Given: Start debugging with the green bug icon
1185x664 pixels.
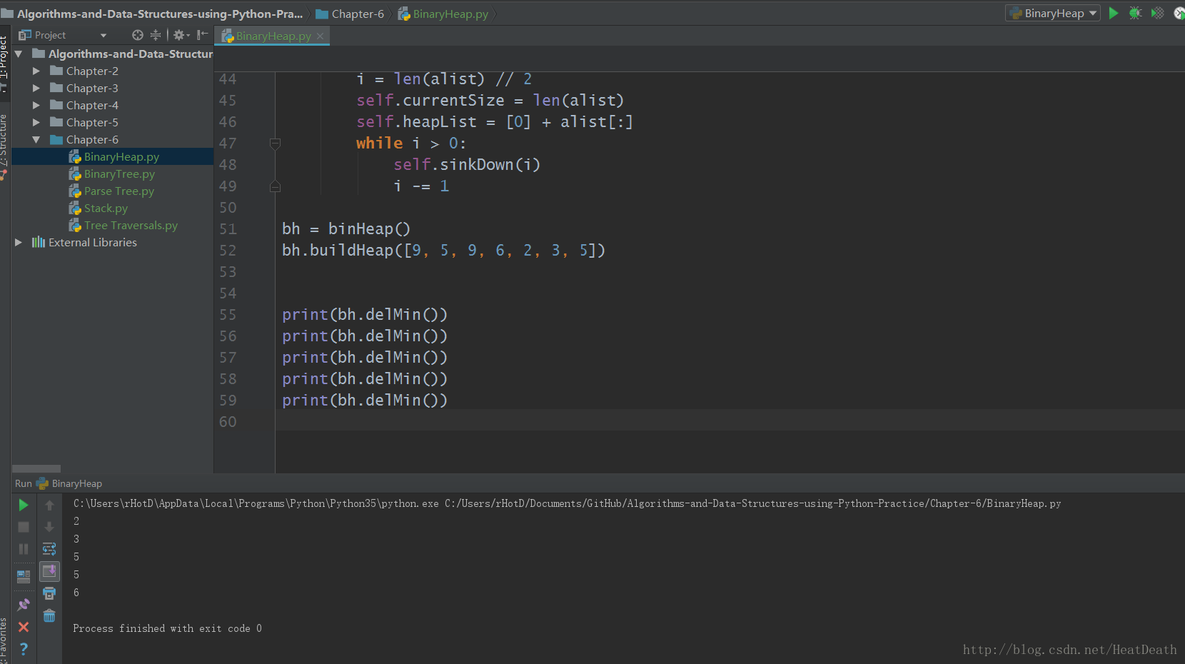Looking at the screenshot, I should click(1135, 13).
